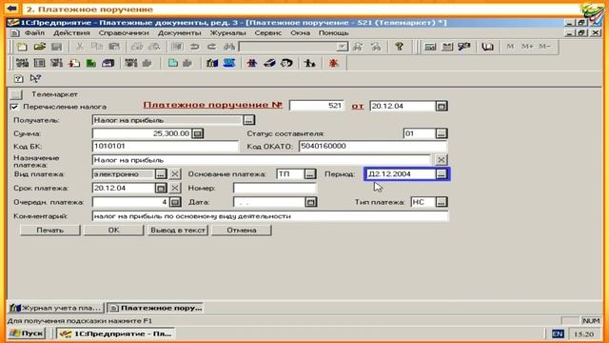Viewport: 609px width, 343px height.
Task: Click the blue icon right of journals icon
Action: [229, 63]
